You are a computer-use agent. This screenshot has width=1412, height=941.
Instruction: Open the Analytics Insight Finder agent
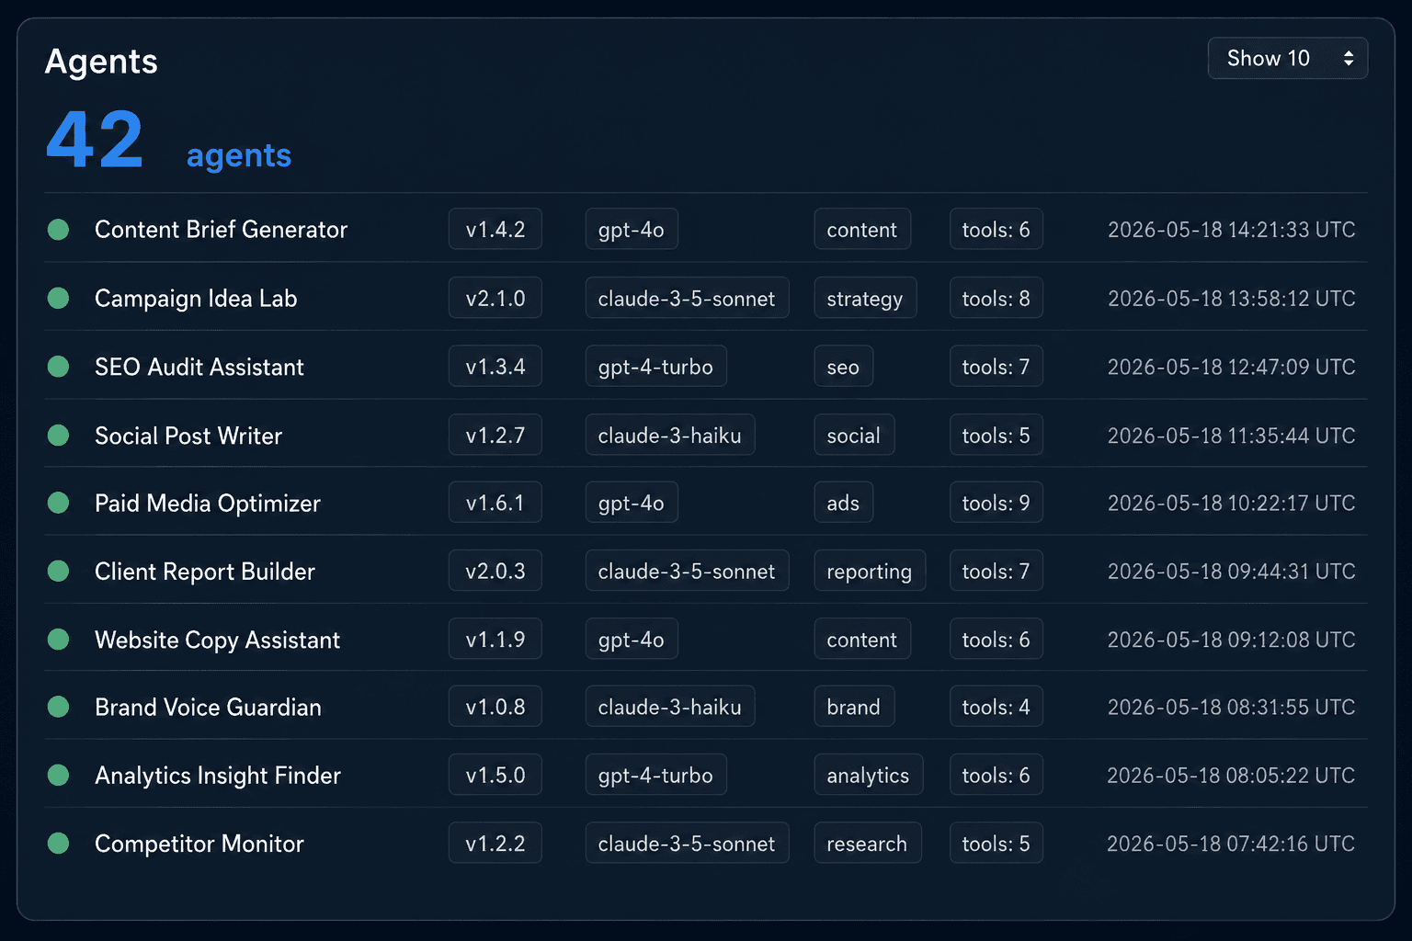[218, 775]
